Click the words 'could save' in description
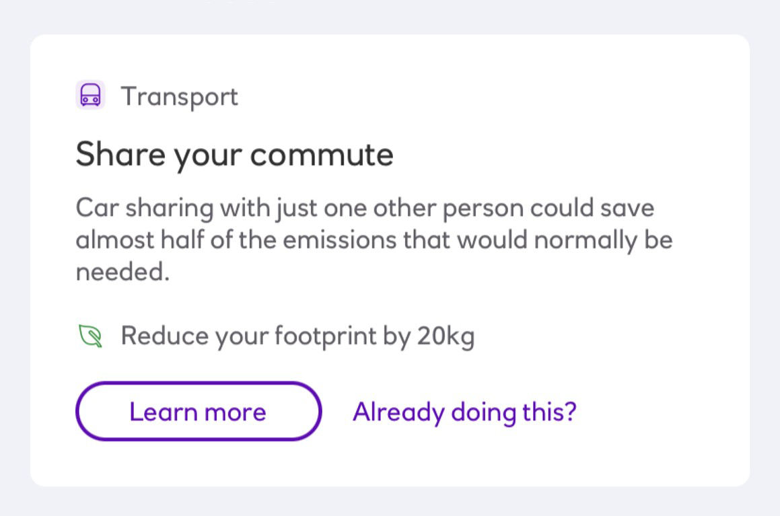This screenshot has height=516, width=780. tap(592, 208)
